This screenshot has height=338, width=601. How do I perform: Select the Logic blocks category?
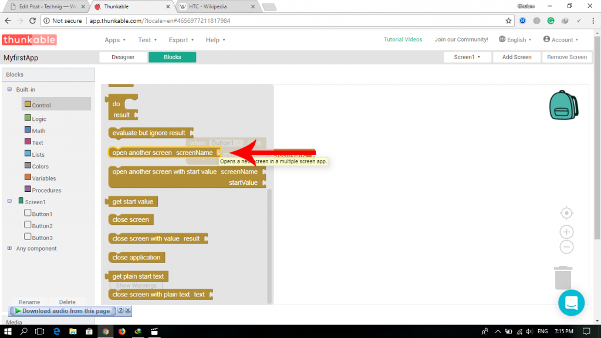(x=35, y=119)
